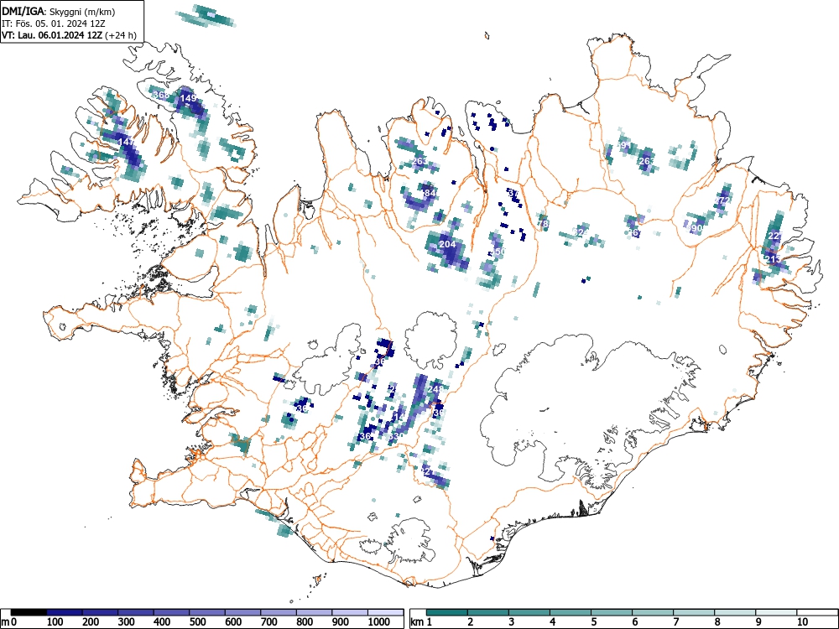
Task: Click the '204' visibility value label
Action: pos(447,244)
